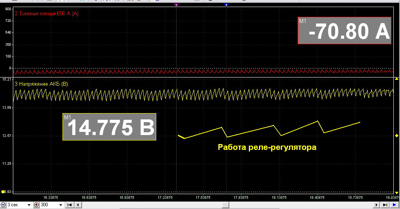Jump to the end of the recording
Image resolution: width=400 pixels, height=209 pixels.
click(x=385, y=205)
